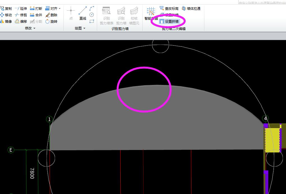Click 墙体拉通 tool
The width and height of the screenshot is (286, 194).
coord(191,9)
